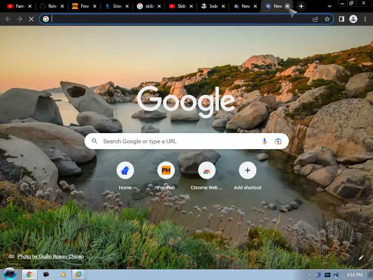The image size is (373, 280).
Task: Close the skibi Google tab
Action: (159, 6)
